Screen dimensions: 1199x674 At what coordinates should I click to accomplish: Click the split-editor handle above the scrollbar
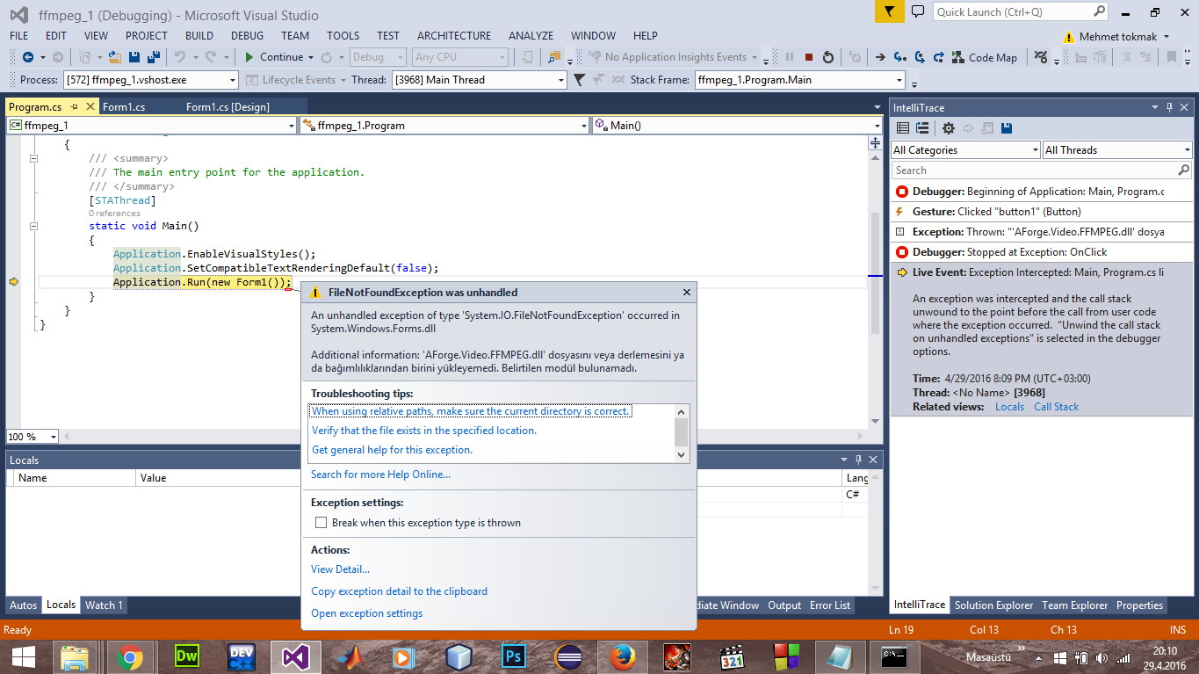coord(875,143)
